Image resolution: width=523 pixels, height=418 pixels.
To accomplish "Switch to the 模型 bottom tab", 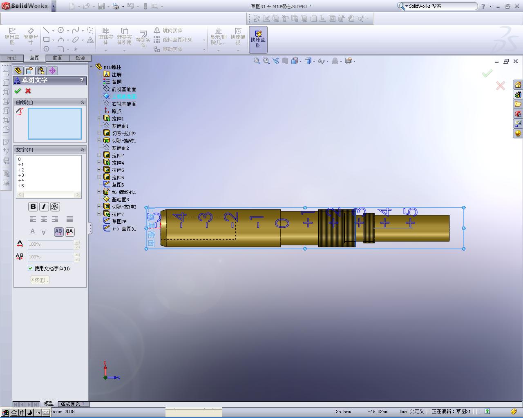I will (49, 404).
